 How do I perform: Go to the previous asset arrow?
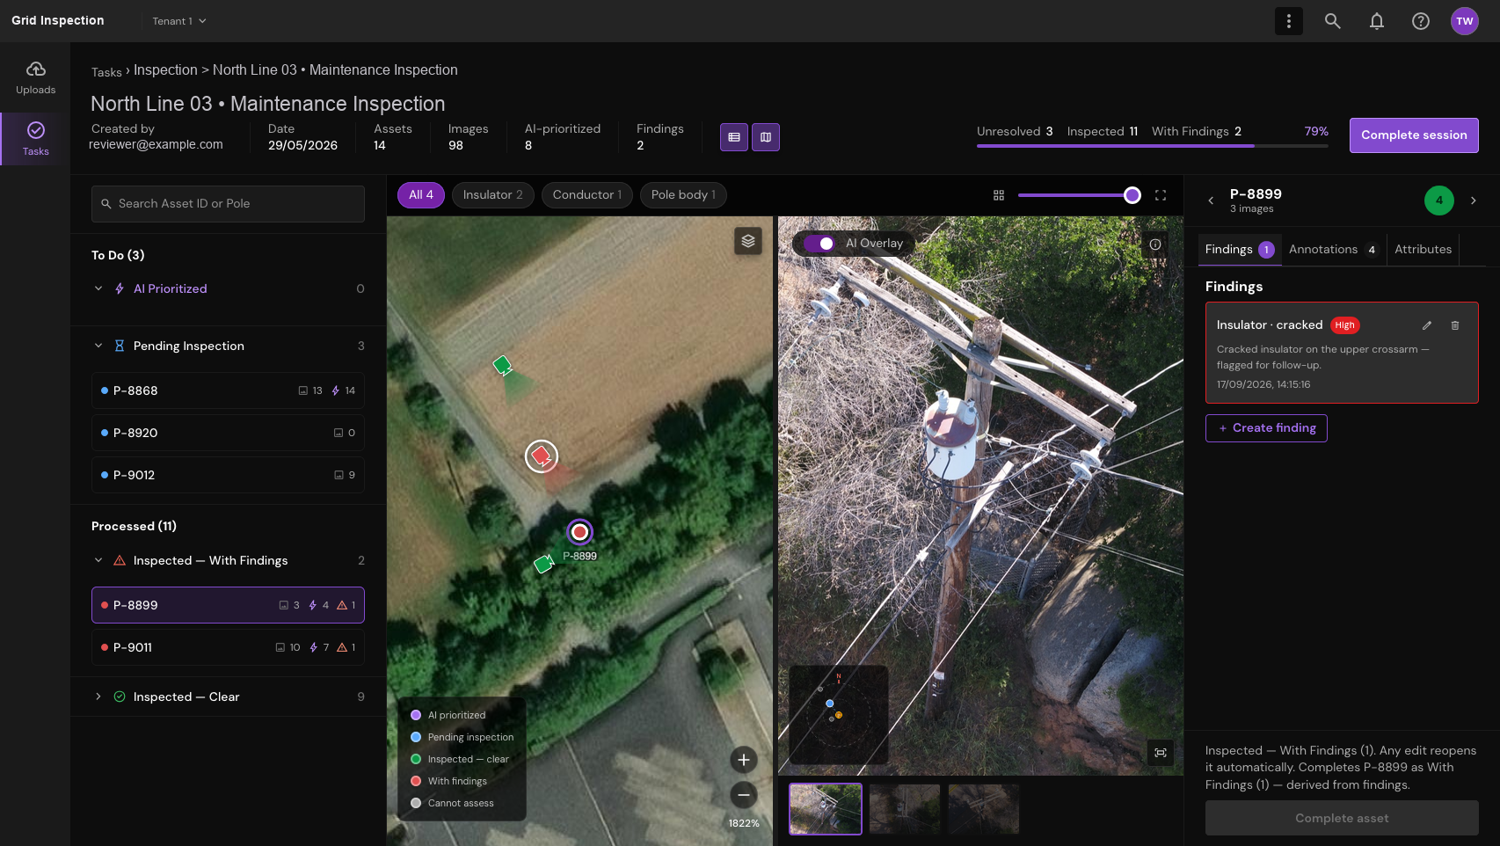[x=1211, y=201]
